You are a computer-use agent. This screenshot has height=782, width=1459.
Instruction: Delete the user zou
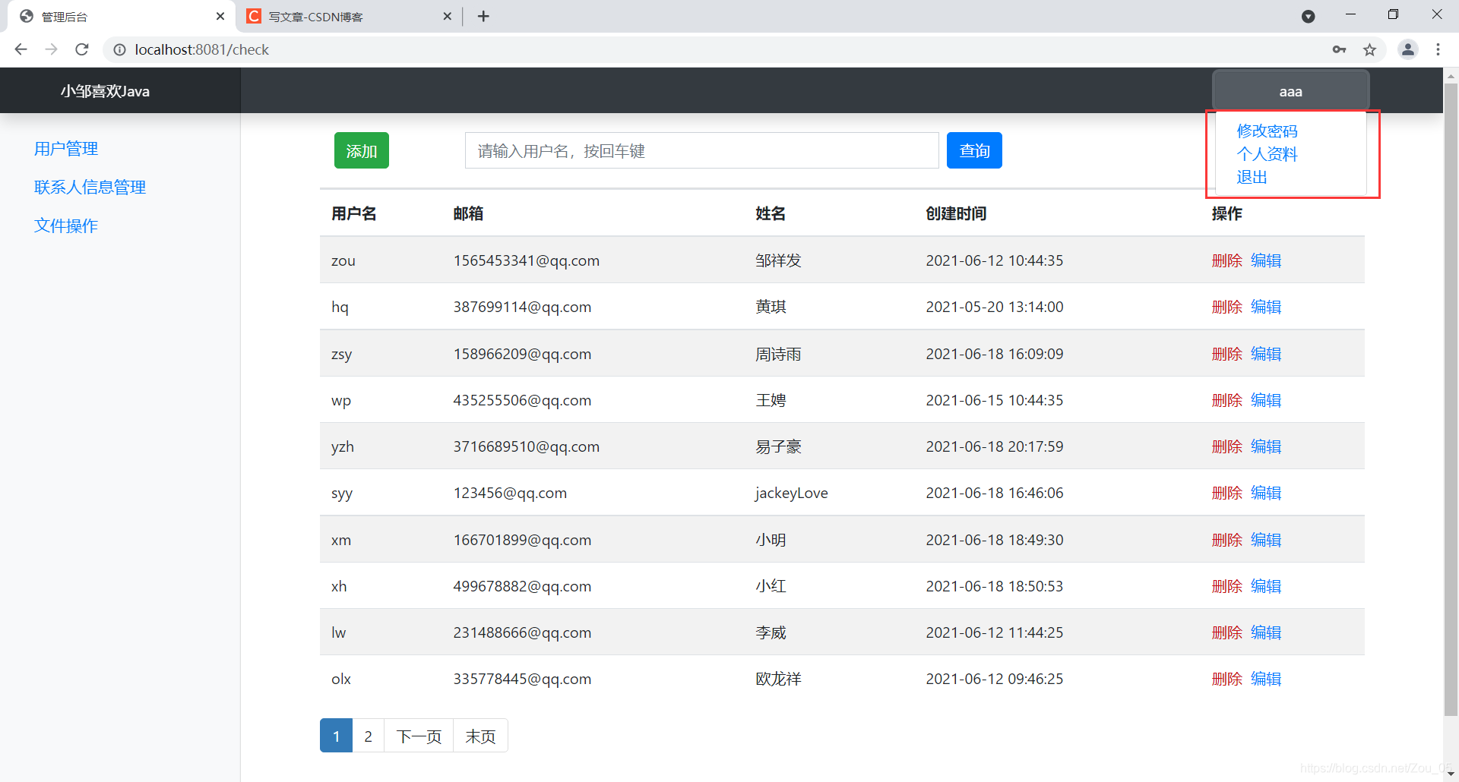pyautogui.click(x=1226, y=260)
